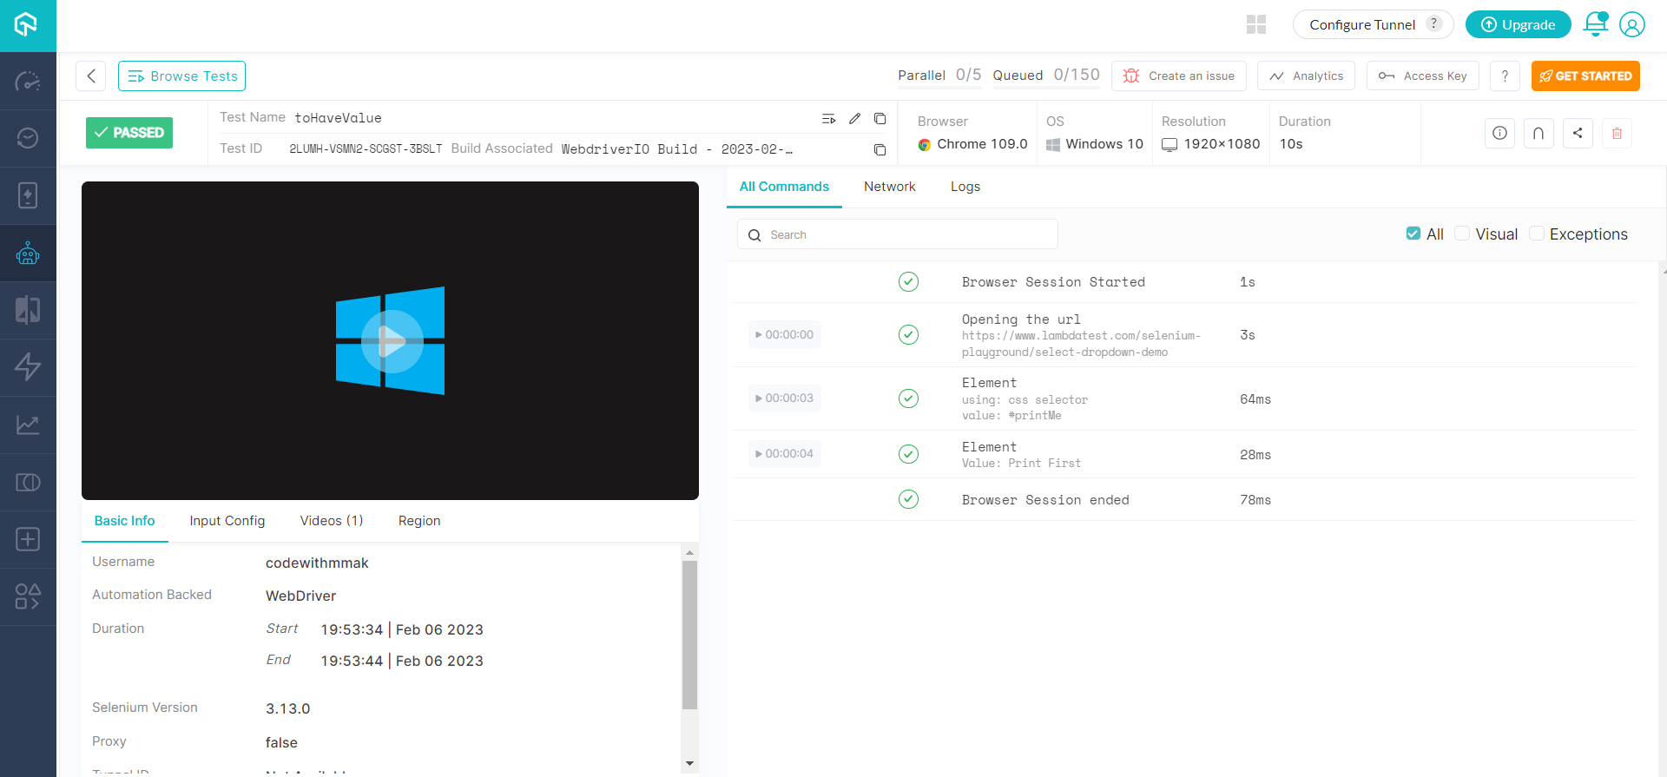This screenshot has height=777, width=1667.
Task: Select the Browser Session ended command row
Action: point(1183,500)
